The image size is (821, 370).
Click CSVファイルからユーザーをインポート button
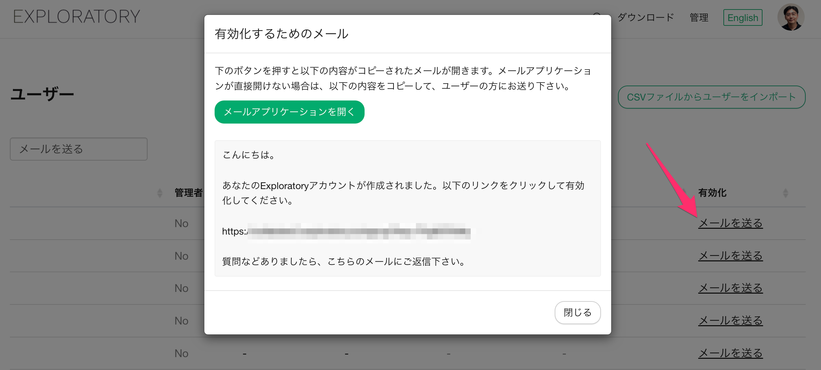pyautogui.click(x=711, y=97)
